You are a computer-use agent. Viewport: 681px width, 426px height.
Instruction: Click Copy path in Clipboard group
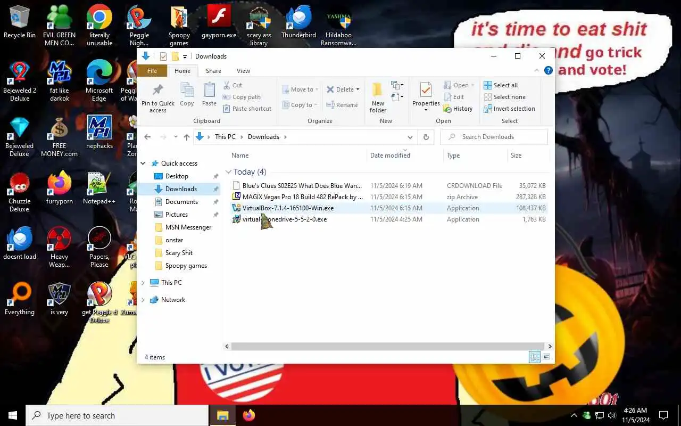[x=242, y=97]
